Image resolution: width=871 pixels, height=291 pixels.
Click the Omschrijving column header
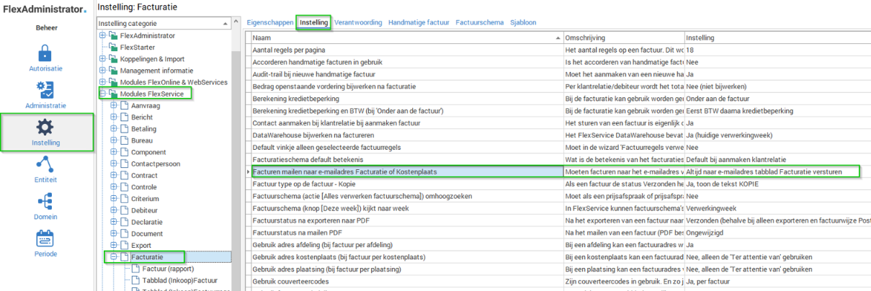pyautogui.click(x=622, y=37)
